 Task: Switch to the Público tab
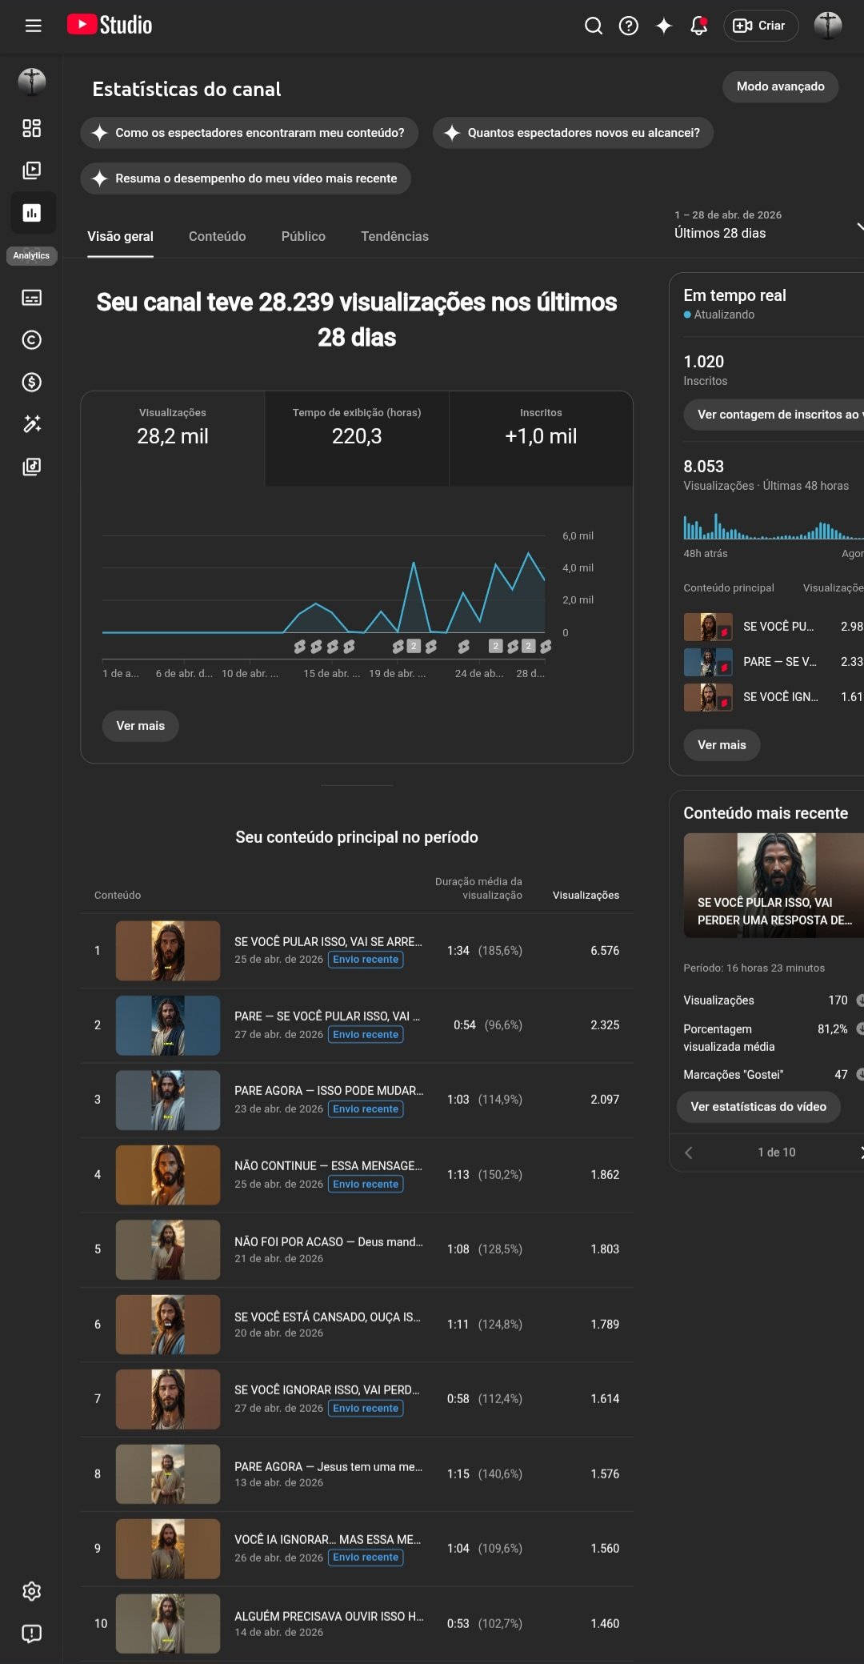(x=303, y=236)
